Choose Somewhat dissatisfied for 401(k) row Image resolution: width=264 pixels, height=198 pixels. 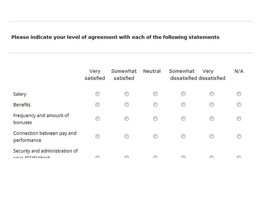point(183,157)
